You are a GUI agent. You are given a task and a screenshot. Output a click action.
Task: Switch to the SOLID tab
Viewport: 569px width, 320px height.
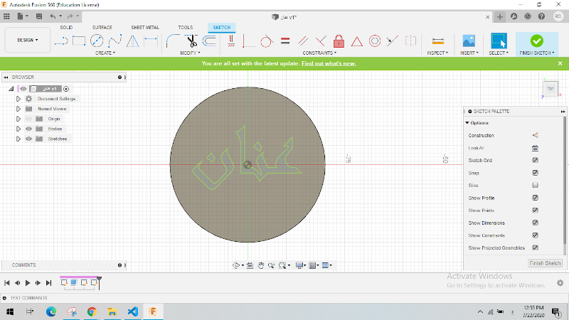66,27
